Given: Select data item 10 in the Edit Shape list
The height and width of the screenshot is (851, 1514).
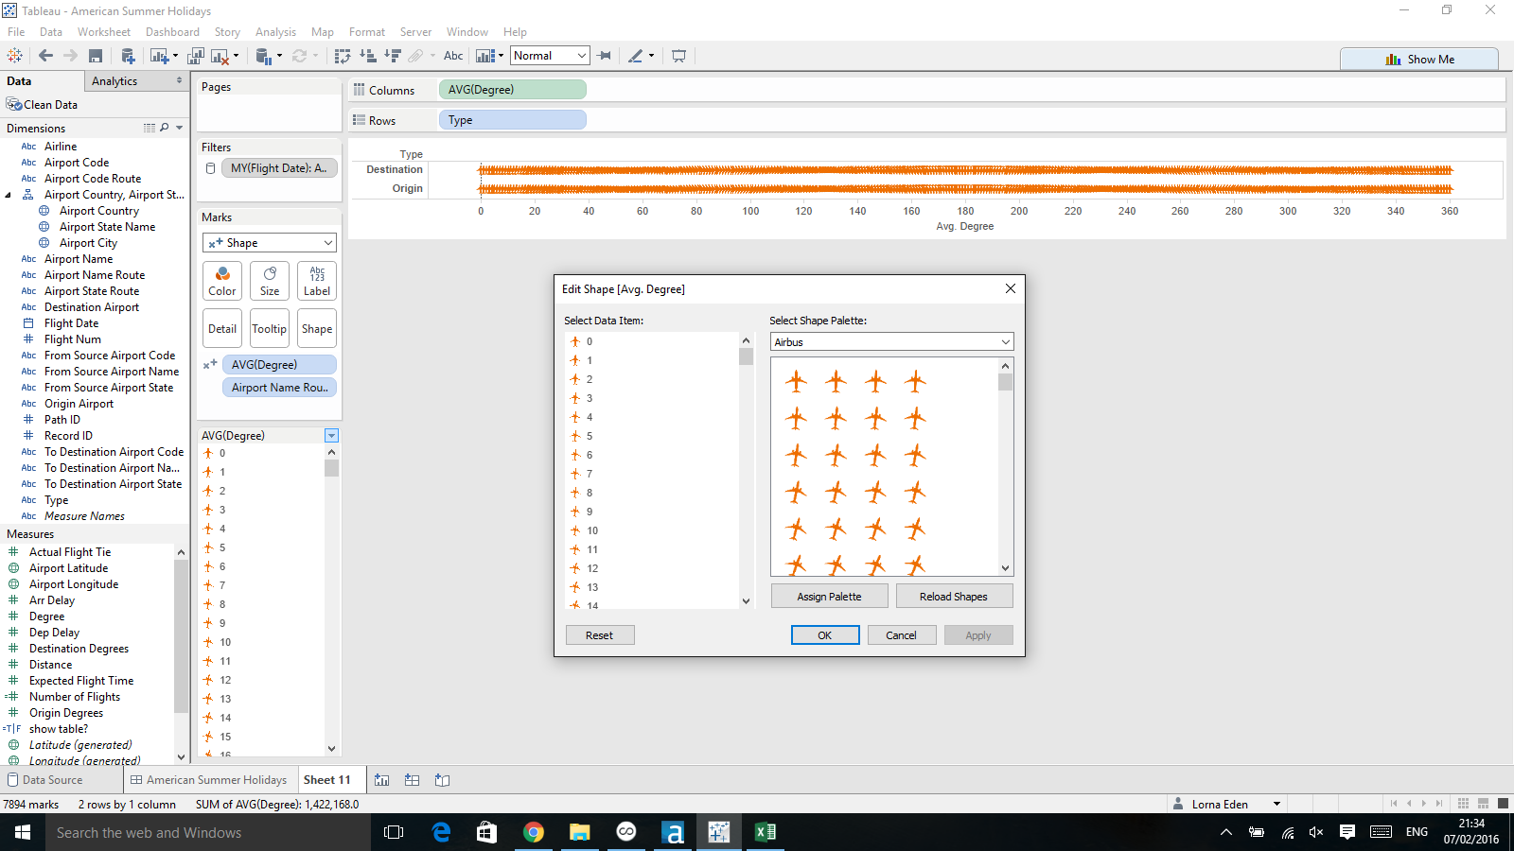Looking at the screenshot, I should [x=592, y=530].
